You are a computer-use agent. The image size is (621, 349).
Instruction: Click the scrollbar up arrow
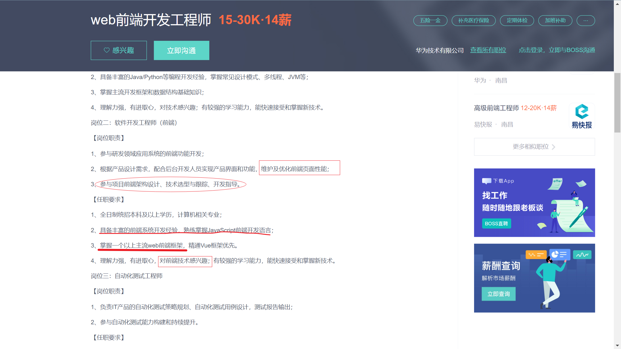click(x=617, y=4)
